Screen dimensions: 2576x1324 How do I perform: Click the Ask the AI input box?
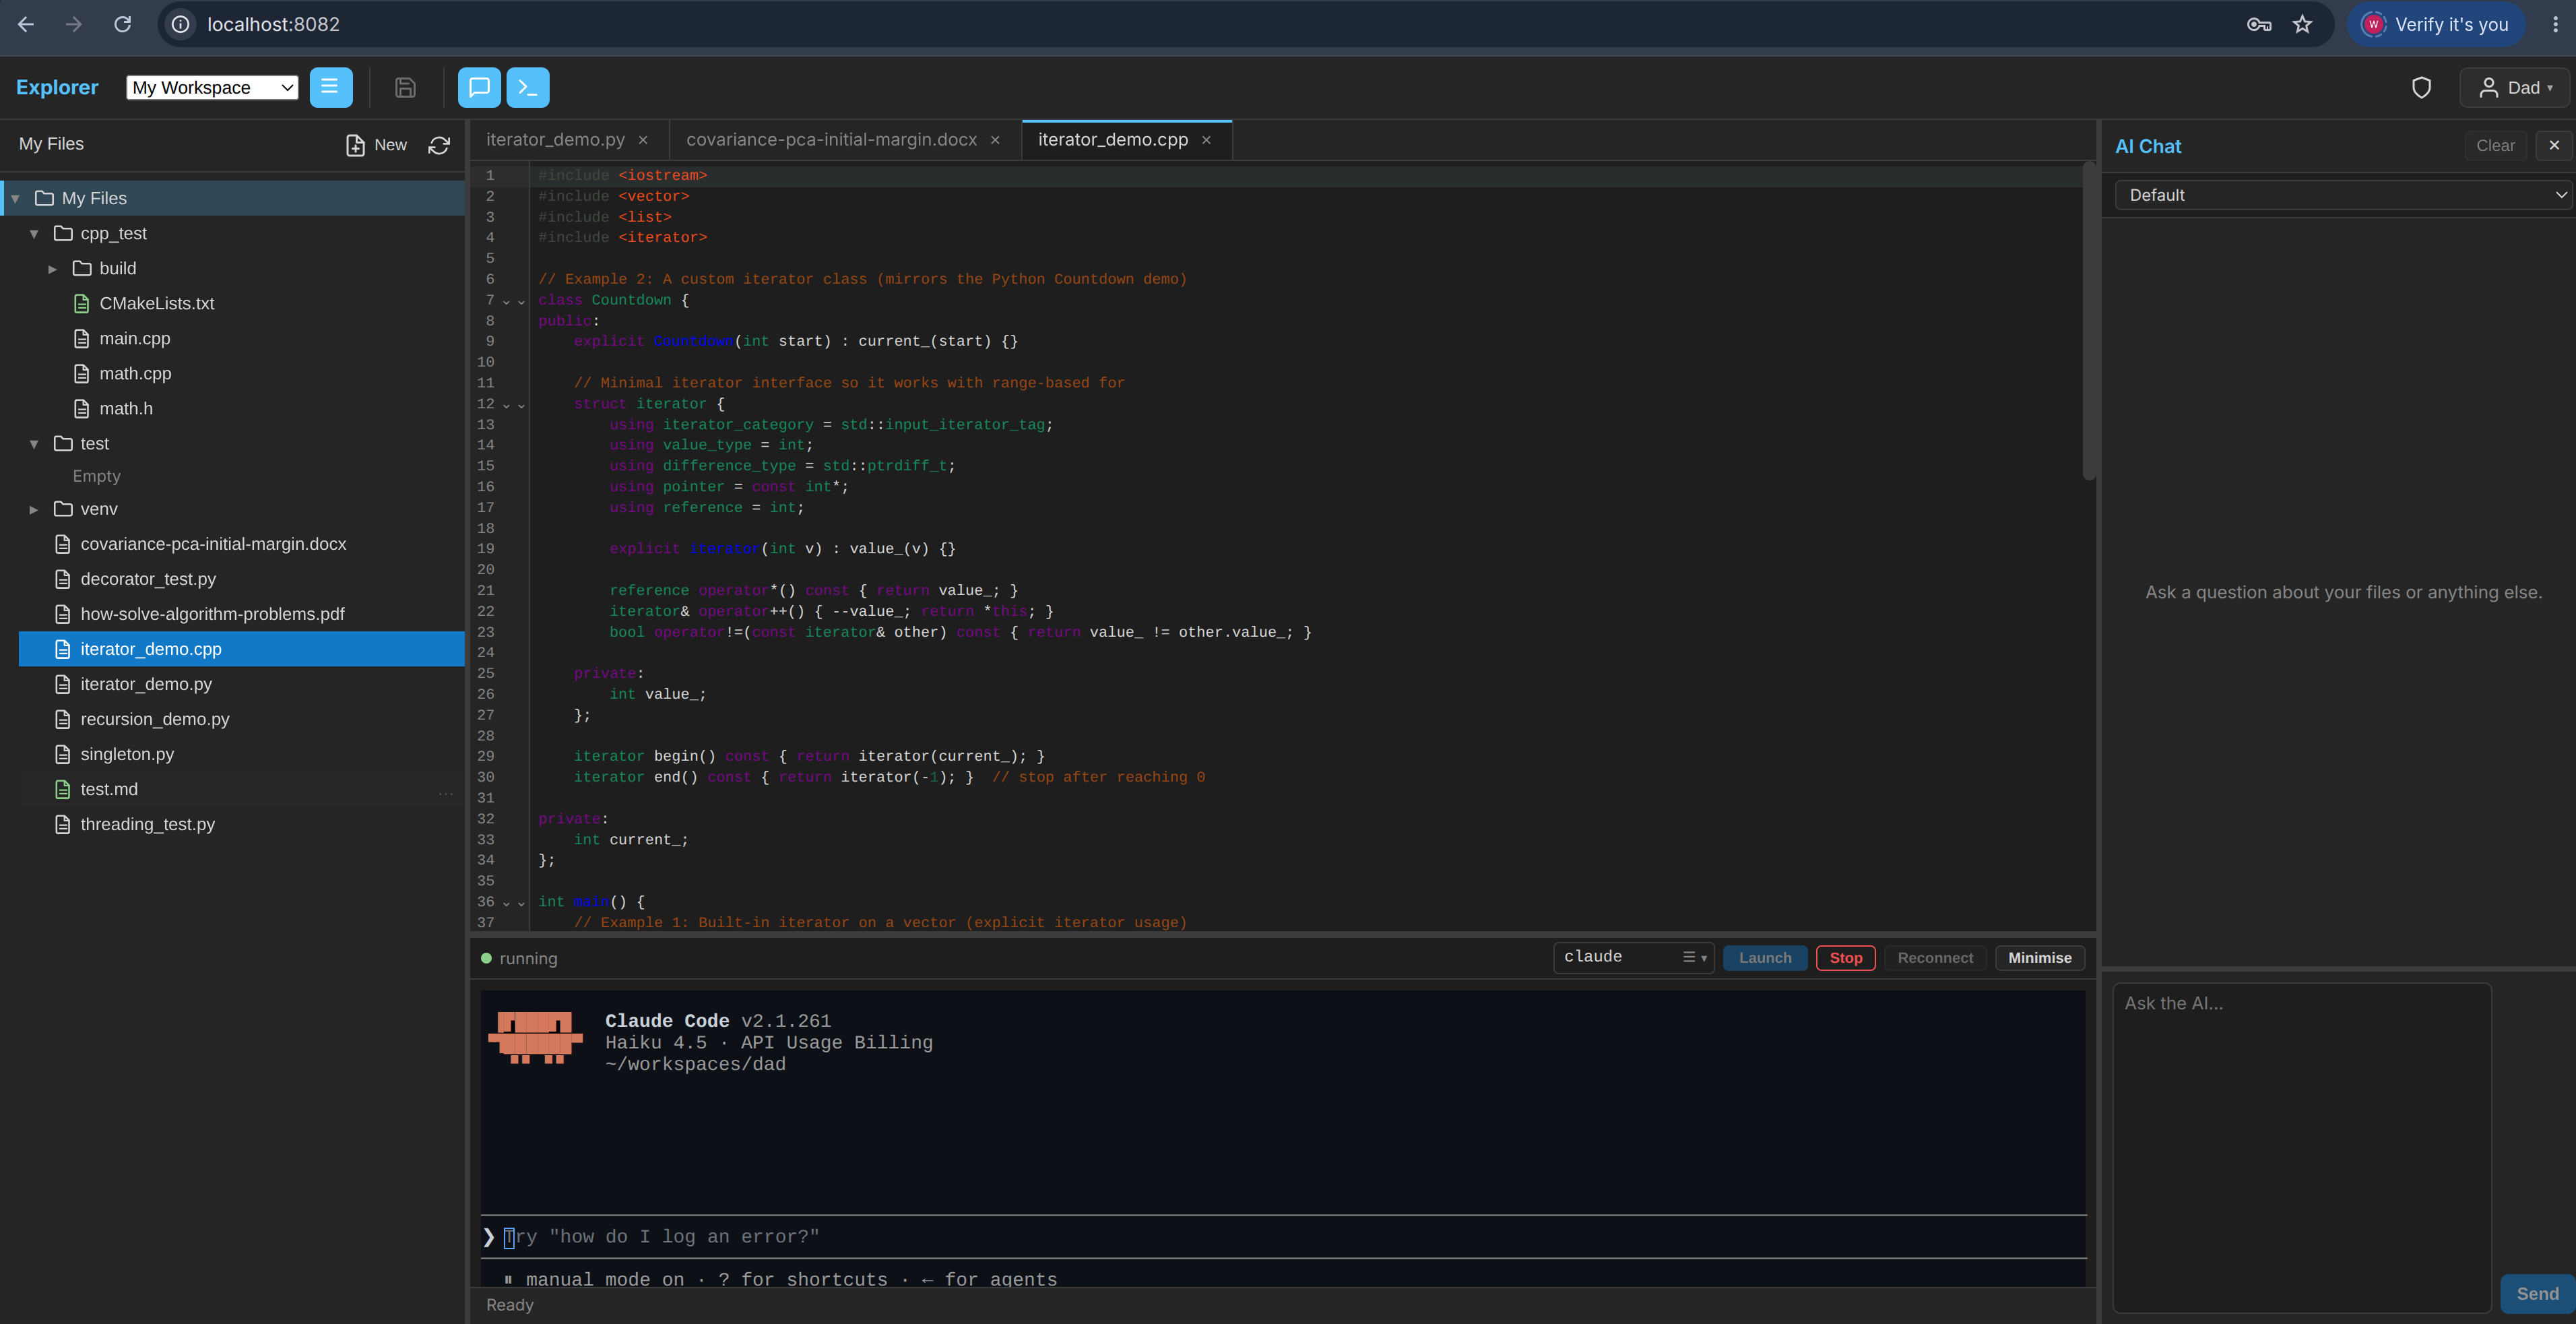(2301, 1147)
